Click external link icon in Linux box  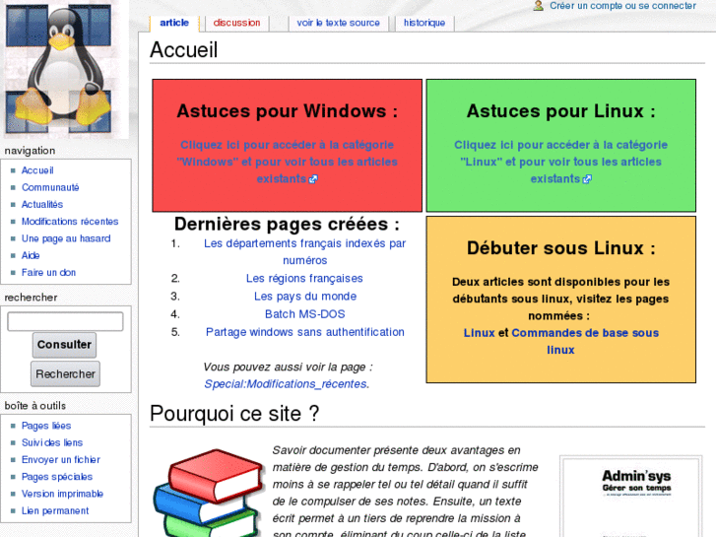(x=587, y=179)
